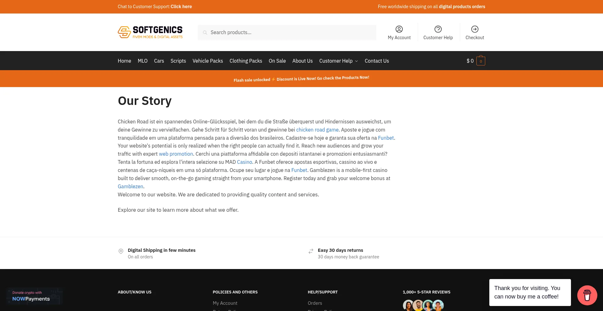Click 'On all orders' subtext
Image resolution: width=603 pixels, height=311 pixels.
pos(140,257)
